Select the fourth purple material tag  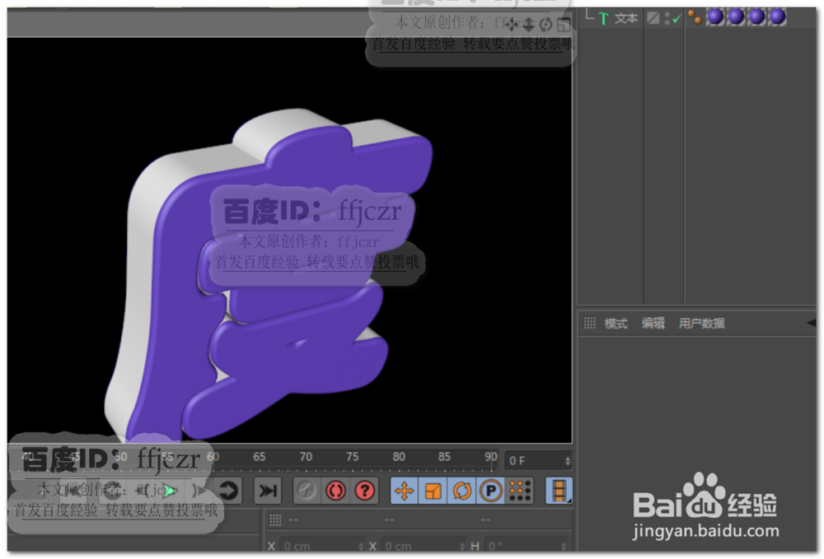pyautogui.click(x=777, y=16)
